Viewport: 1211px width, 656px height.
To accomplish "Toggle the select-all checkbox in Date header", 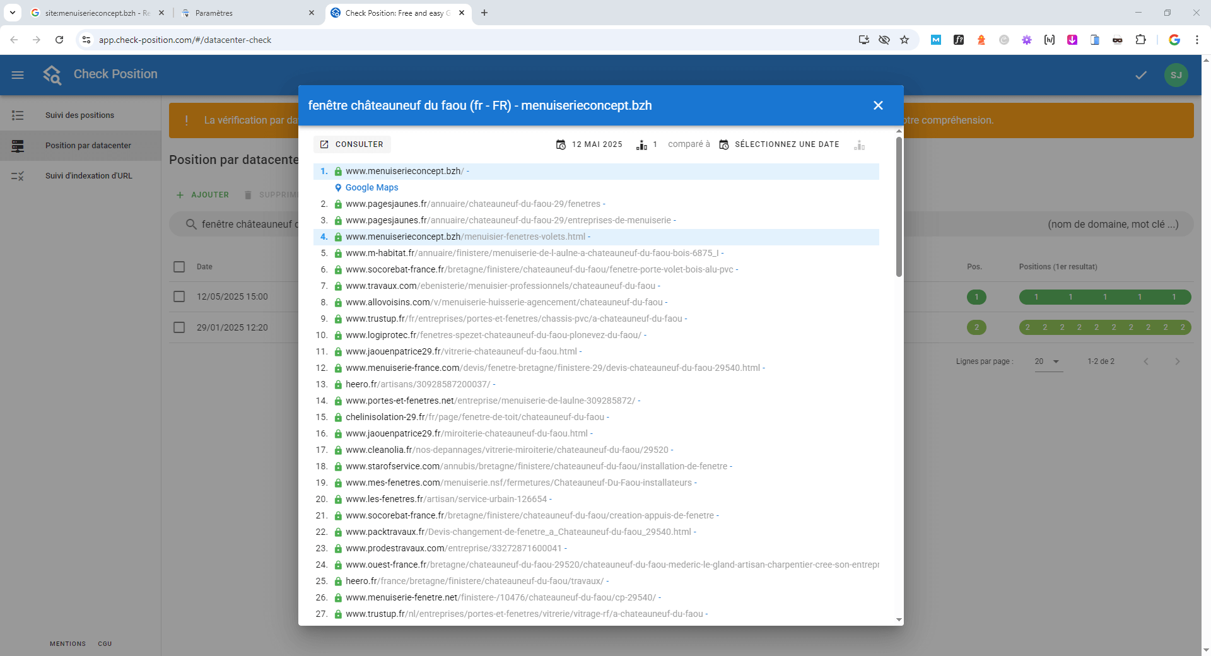I will click(179, 267).
